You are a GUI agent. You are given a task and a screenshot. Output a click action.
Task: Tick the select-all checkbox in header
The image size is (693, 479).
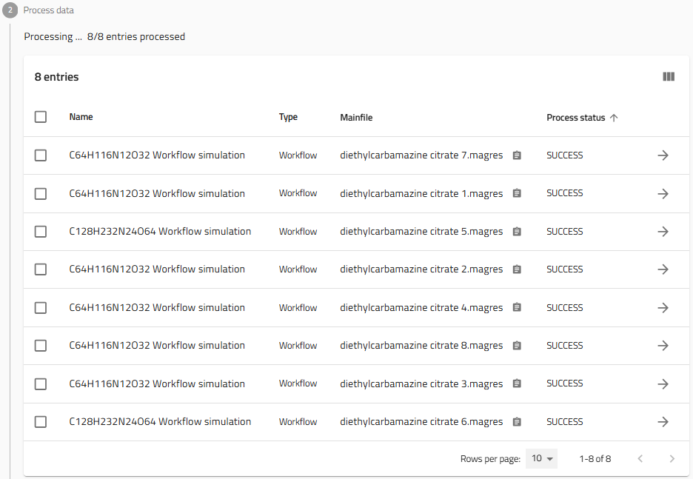tap(41, 117)
